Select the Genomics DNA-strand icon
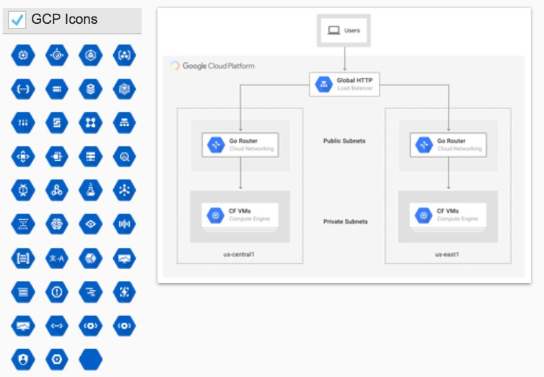The width and height of the screenshot is (544, 377). 23,224
